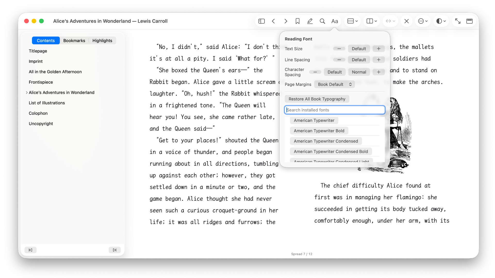Click the green zoom window button
This screenshot has height=278, width=495.
pyautogui.click(x=41, y=21)
